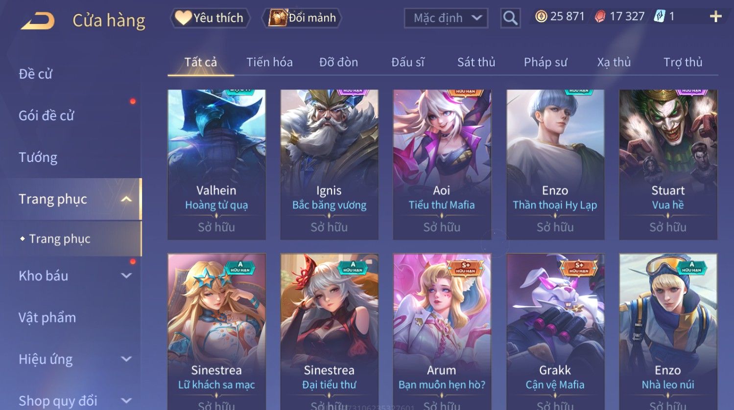Open Aoi Tiểu thư Mafia skin card
The image size is (734, 410).
[x=442, y=164]
